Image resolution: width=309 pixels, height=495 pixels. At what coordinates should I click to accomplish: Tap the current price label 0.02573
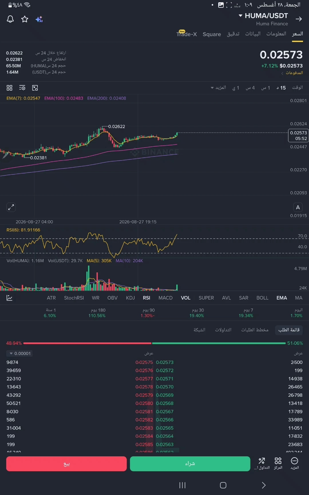pos(298,135)
